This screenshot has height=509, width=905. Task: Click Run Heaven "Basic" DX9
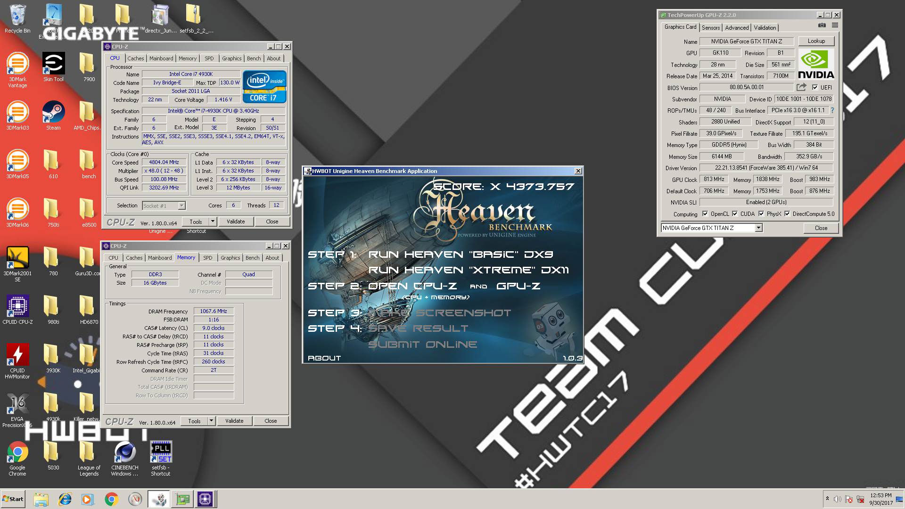pos(461,254)
